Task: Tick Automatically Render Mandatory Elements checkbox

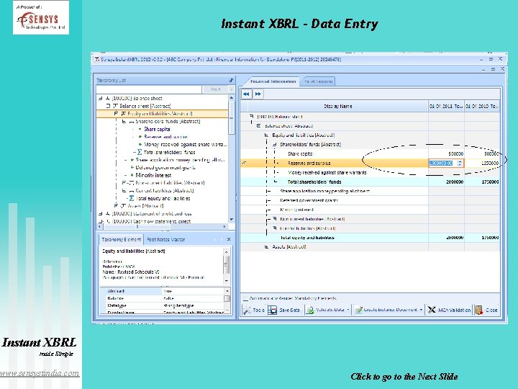Action: tap(245, 298)
